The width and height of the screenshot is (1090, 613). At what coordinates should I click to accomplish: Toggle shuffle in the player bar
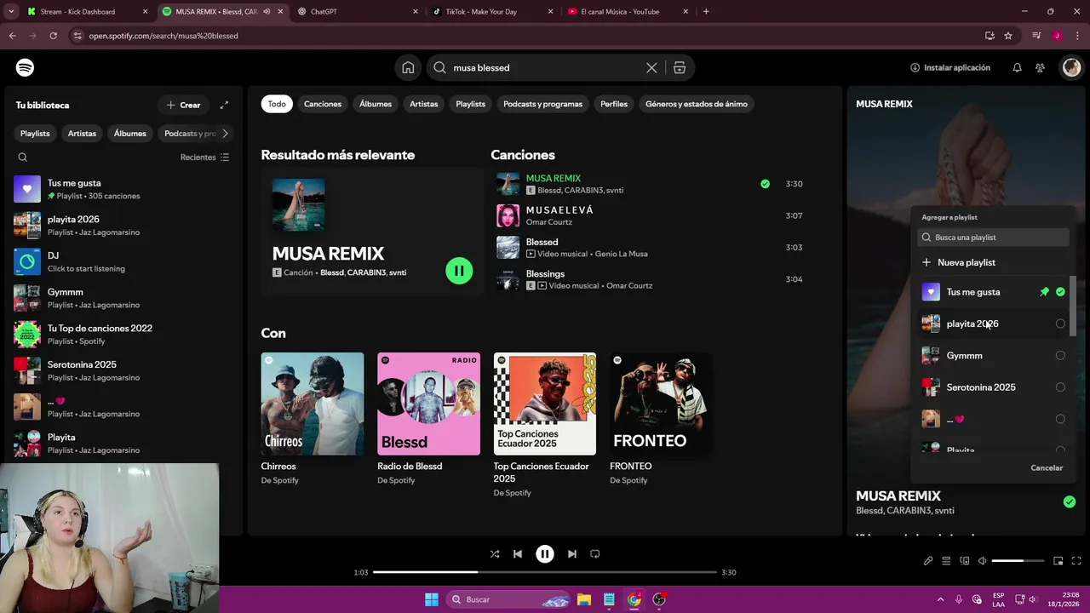click(495, 553)
